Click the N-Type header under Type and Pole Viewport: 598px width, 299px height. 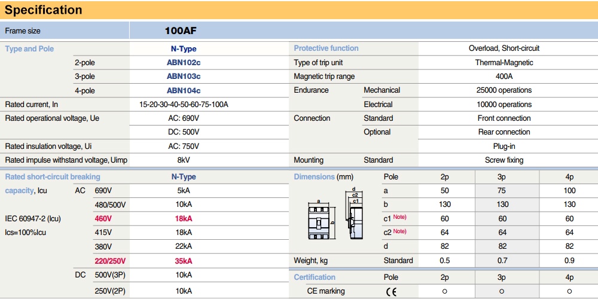click(184, 49)
